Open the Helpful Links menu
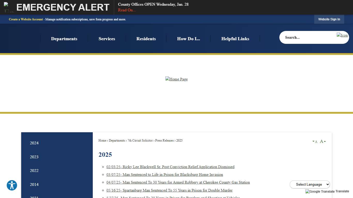The width and height of the screenshot is (353, 198). point(235,39)
